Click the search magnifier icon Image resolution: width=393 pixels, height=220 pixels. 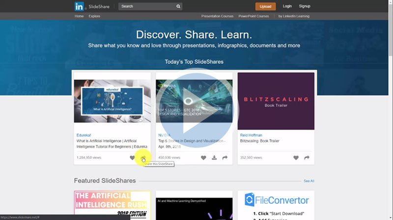178,6
